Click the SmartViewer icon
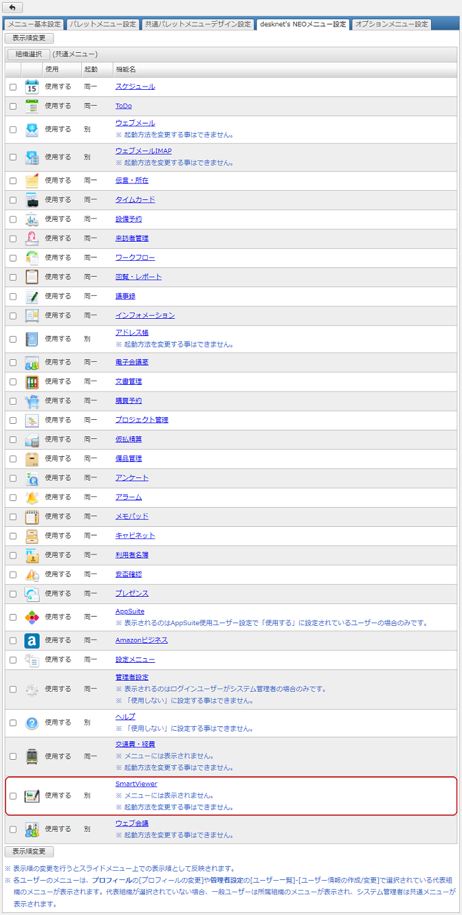 coord(32,796)
